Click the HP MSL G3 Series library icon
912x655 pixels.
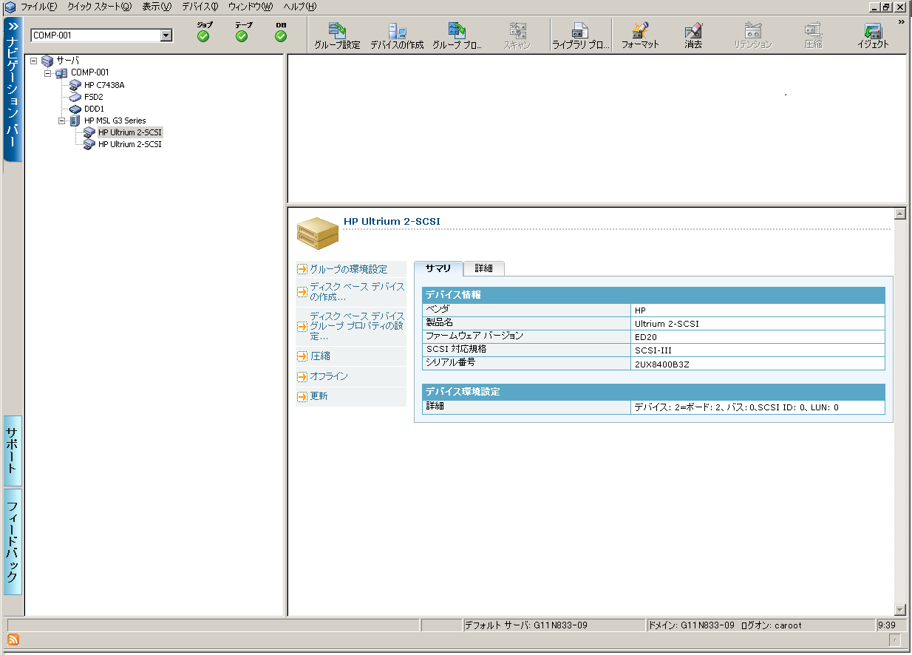75,121
